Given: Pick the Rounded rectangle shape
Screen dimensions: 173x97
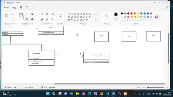Looking at the screenshot, I should pos(81,14).
